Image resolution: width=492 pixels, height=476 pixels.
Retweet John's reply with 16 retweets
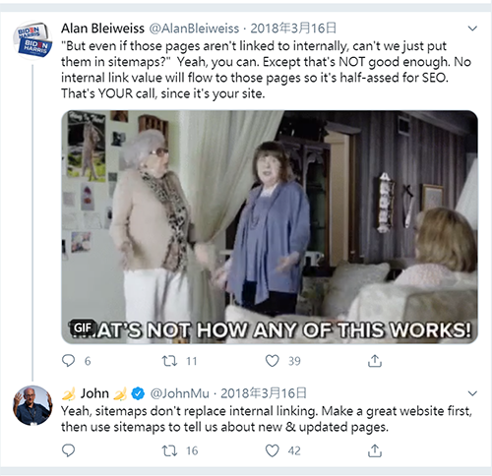169,451
